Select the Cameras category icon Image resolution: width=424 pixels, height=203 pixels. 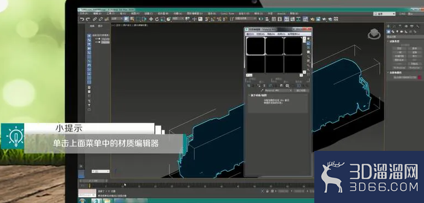[x=402, y=32]
